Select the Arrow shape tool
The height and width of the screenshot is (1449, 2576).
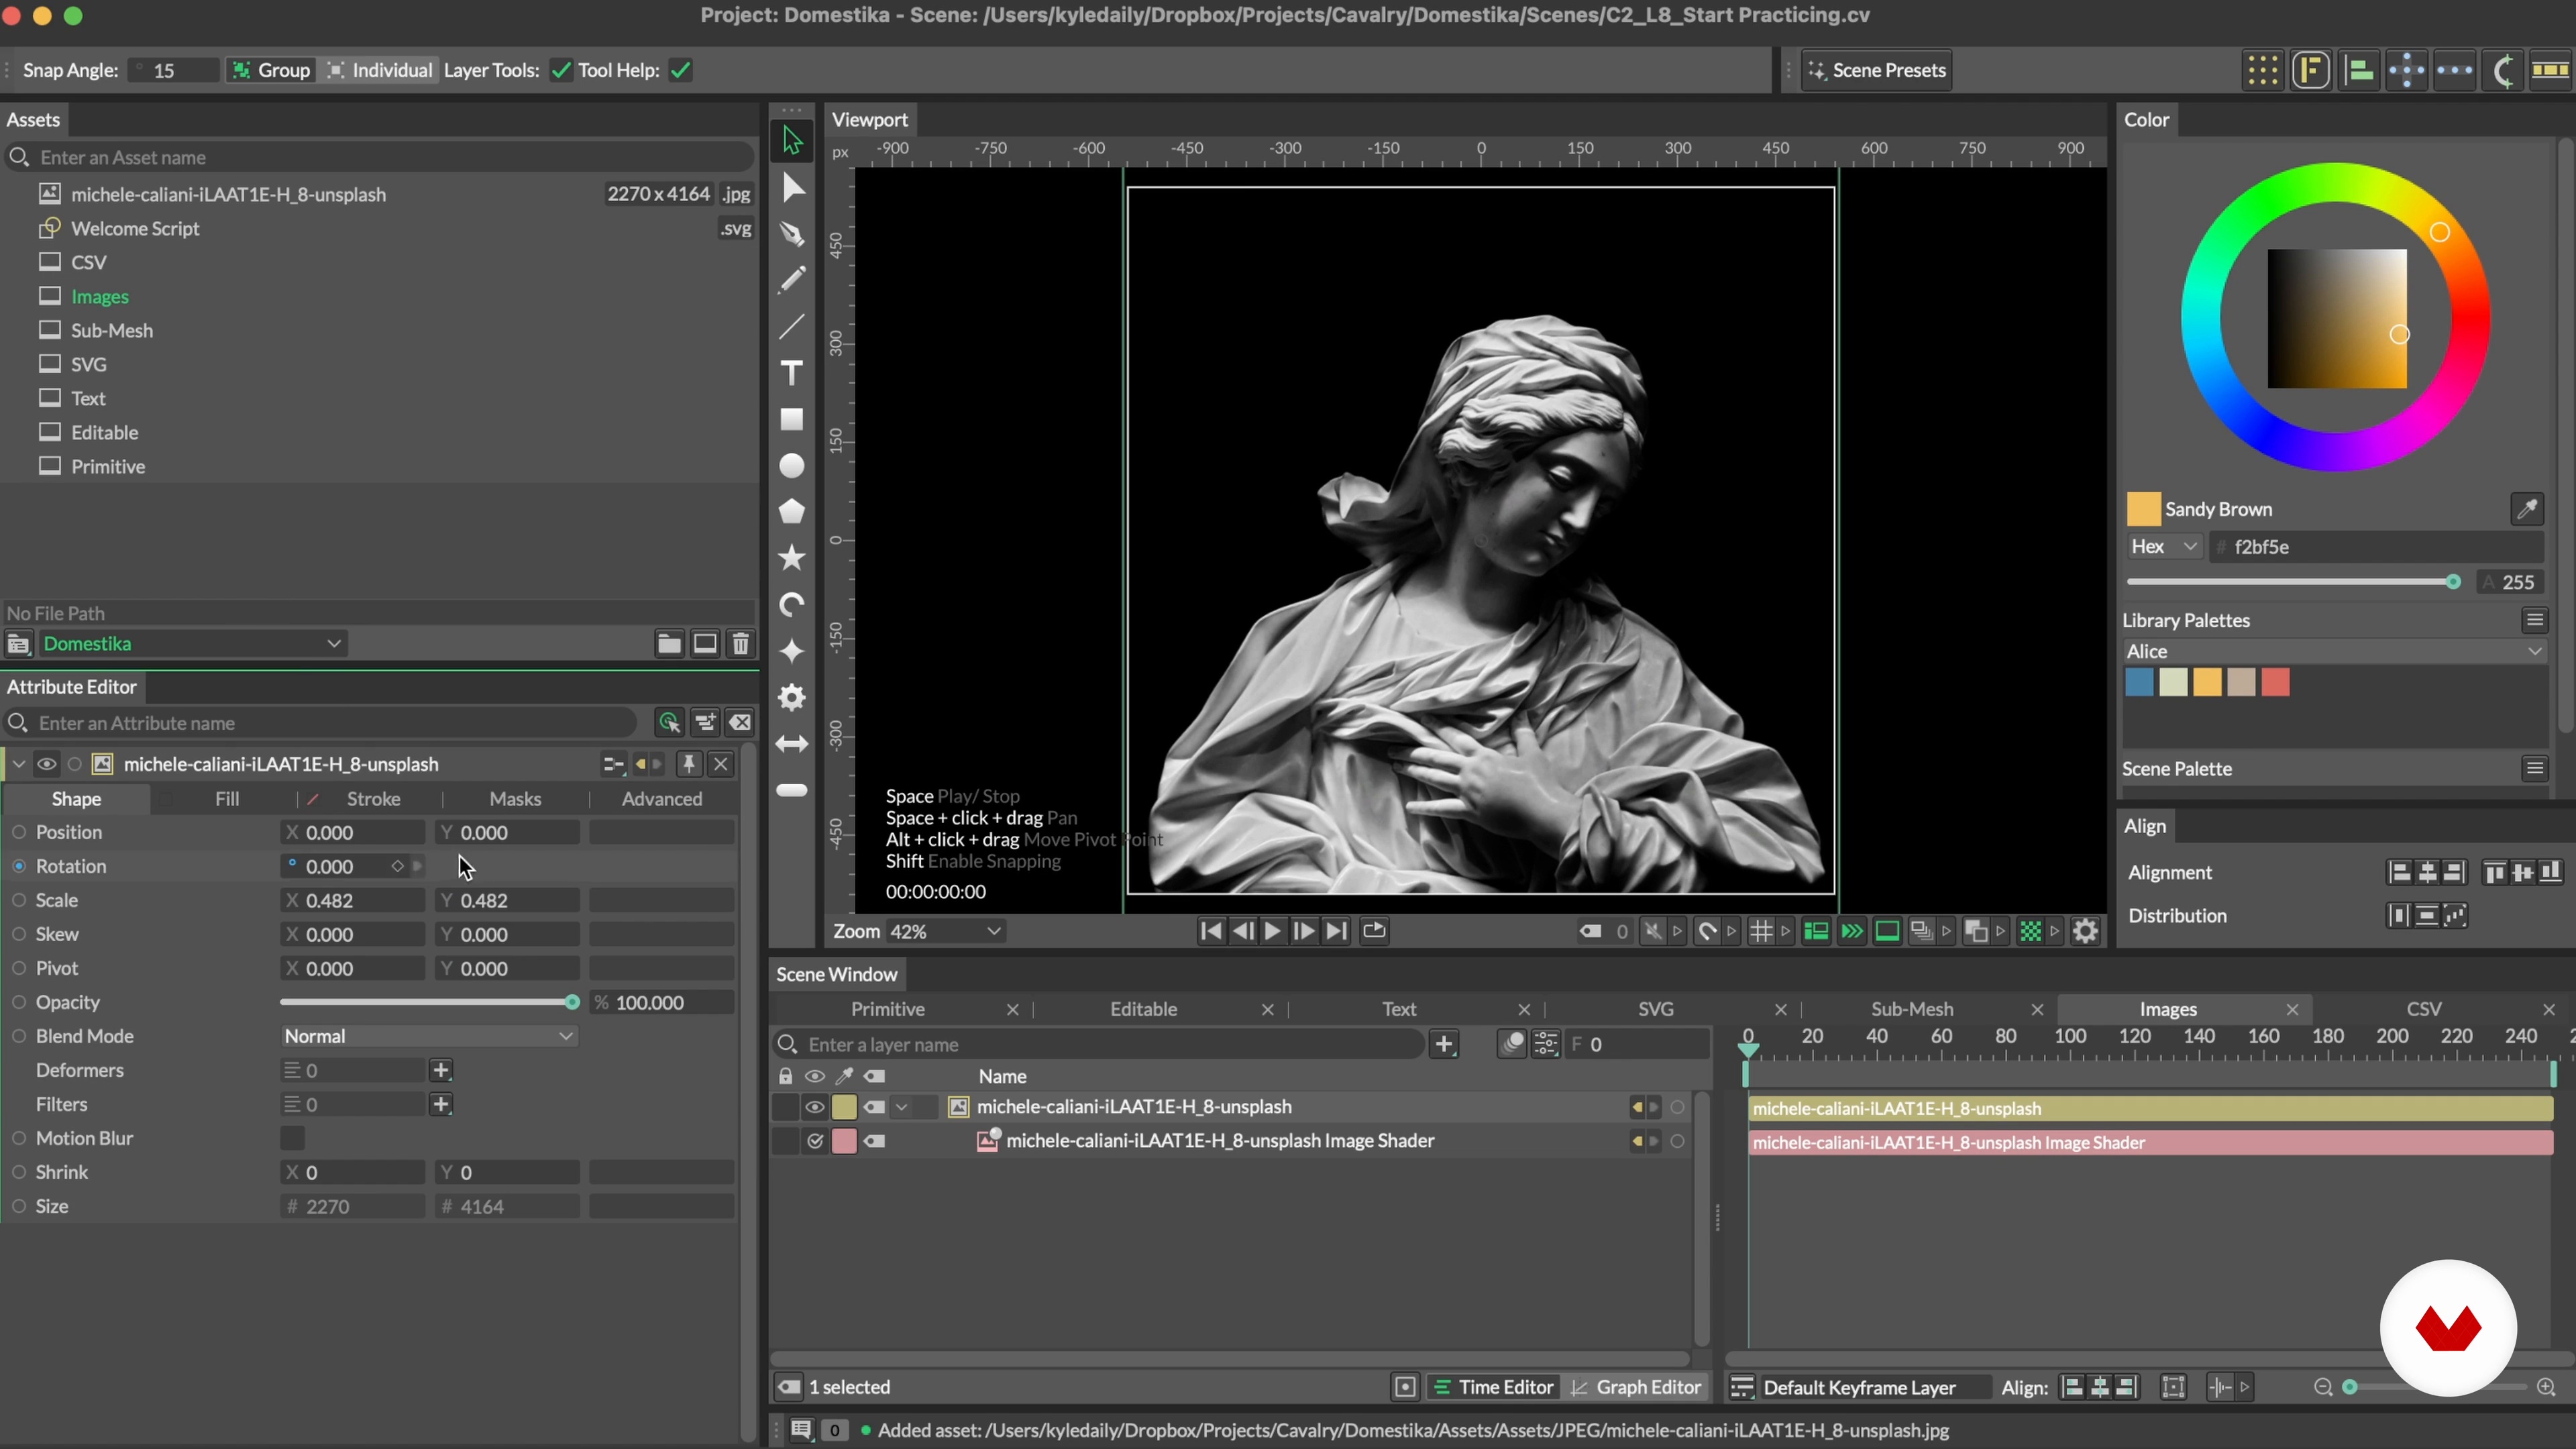pos(792,744)
